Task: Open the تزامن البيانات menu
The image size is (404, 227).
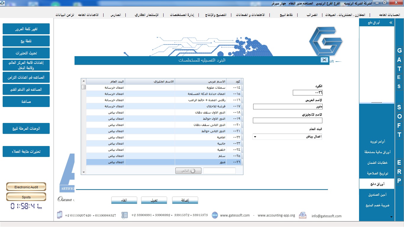Action: coord(65,15)
